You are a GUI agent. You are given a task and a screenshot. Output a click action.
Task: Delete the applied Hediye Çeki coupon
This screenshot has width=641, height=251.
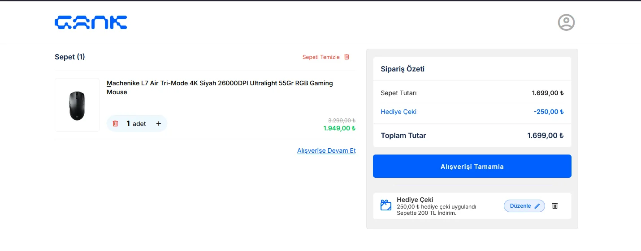(x=554, y=206)
